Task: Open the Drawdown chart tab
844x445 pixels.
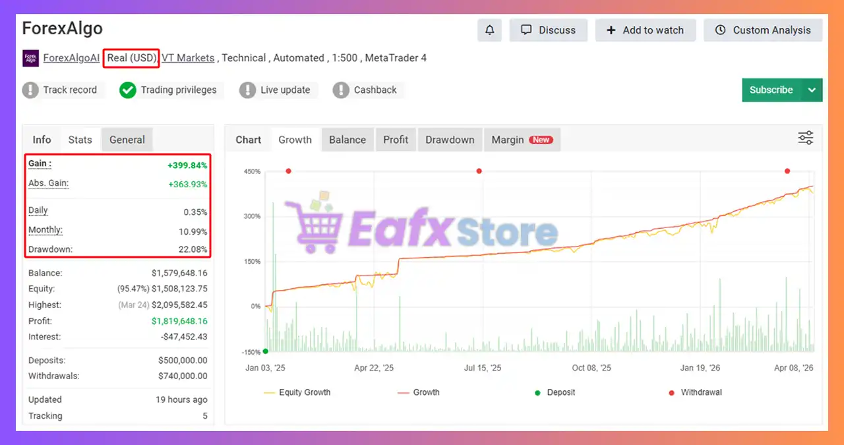Action: tap(450, 140)
